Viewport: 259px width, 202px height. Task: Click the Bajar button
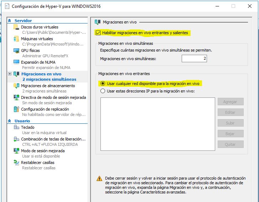(230, 134)
